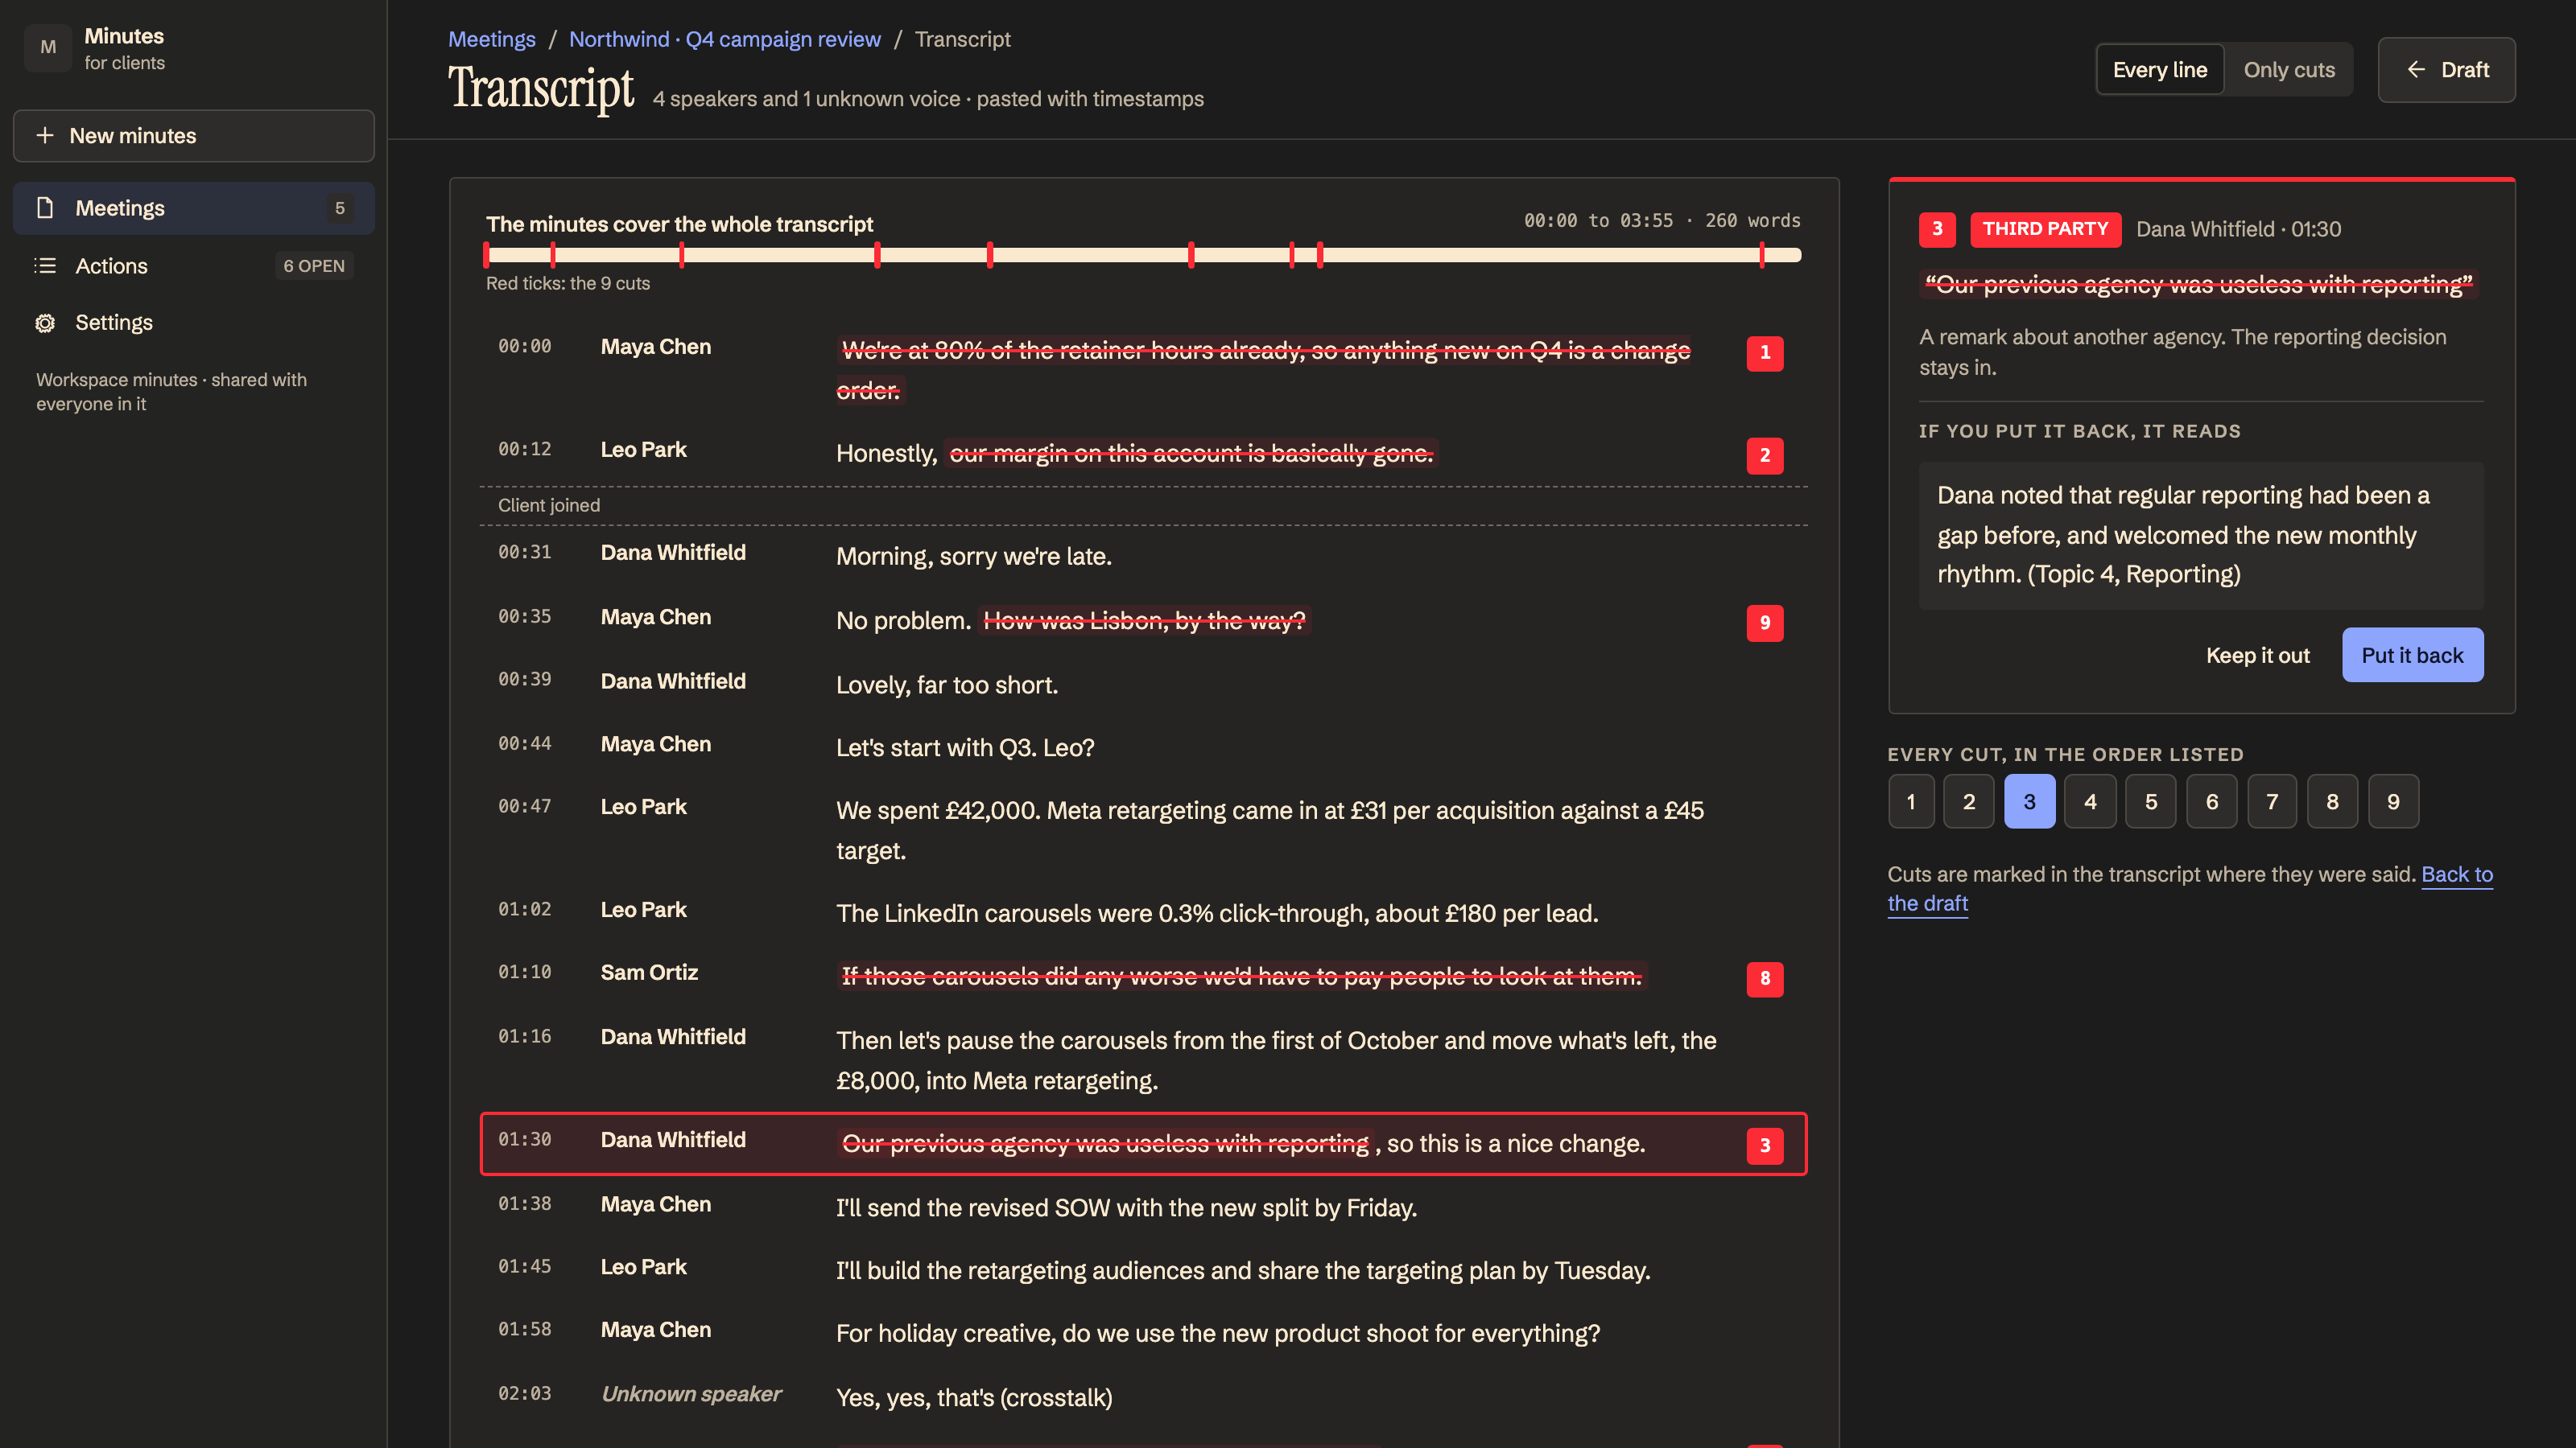Click the THIRD PARTY tag label

(2045, 228)
